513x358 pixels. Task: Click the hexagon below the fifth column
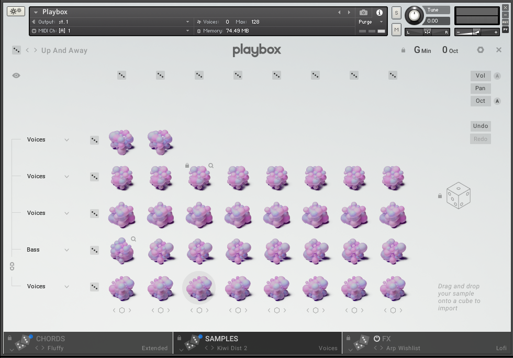(277, 310)
